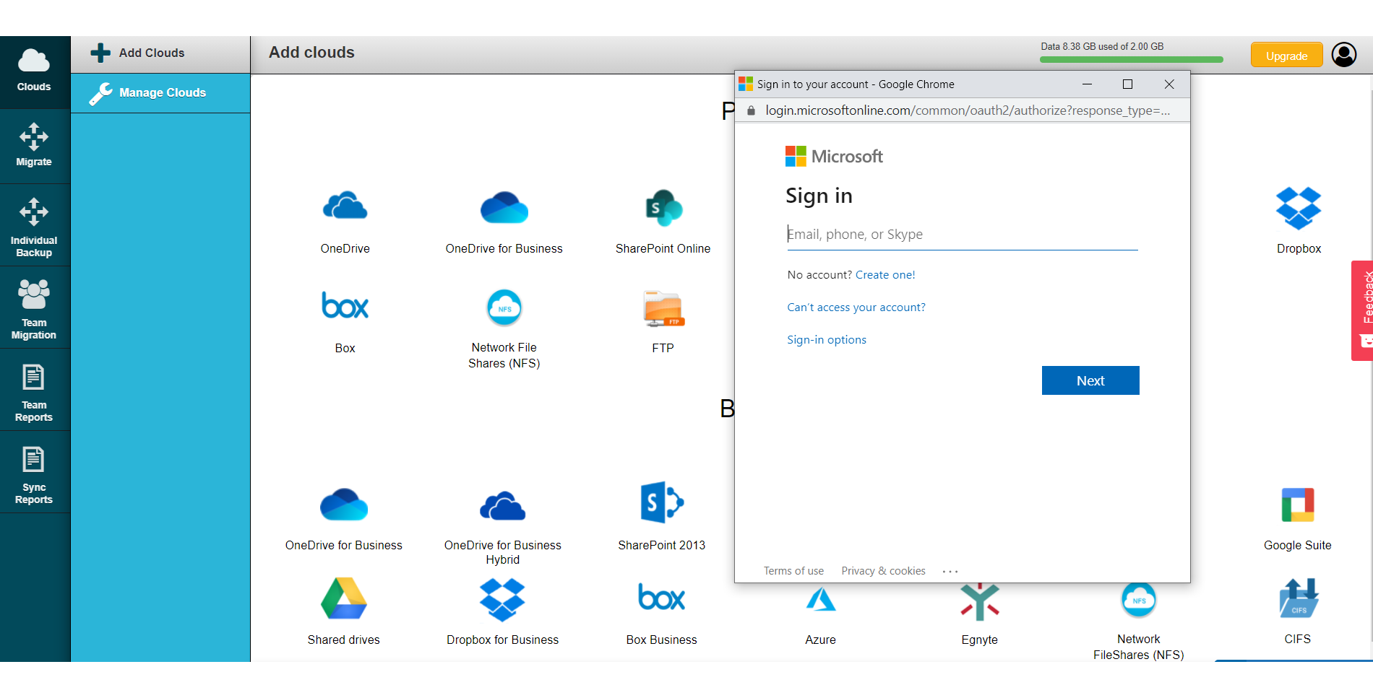Click the Next button in sign-in
1373x698 pixels.
coord(1090,380)
